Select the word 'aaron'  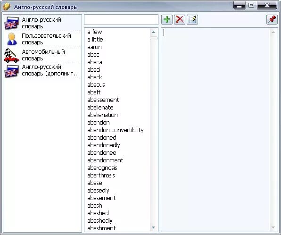click(x=94, y=47)
